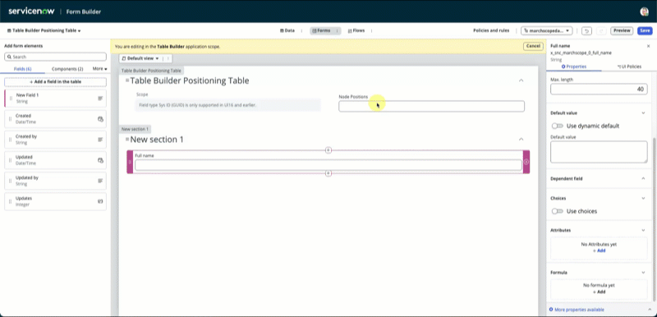657x317 pixels.
Task: Grab the drag handle of Created field
Action: [11, 119]
